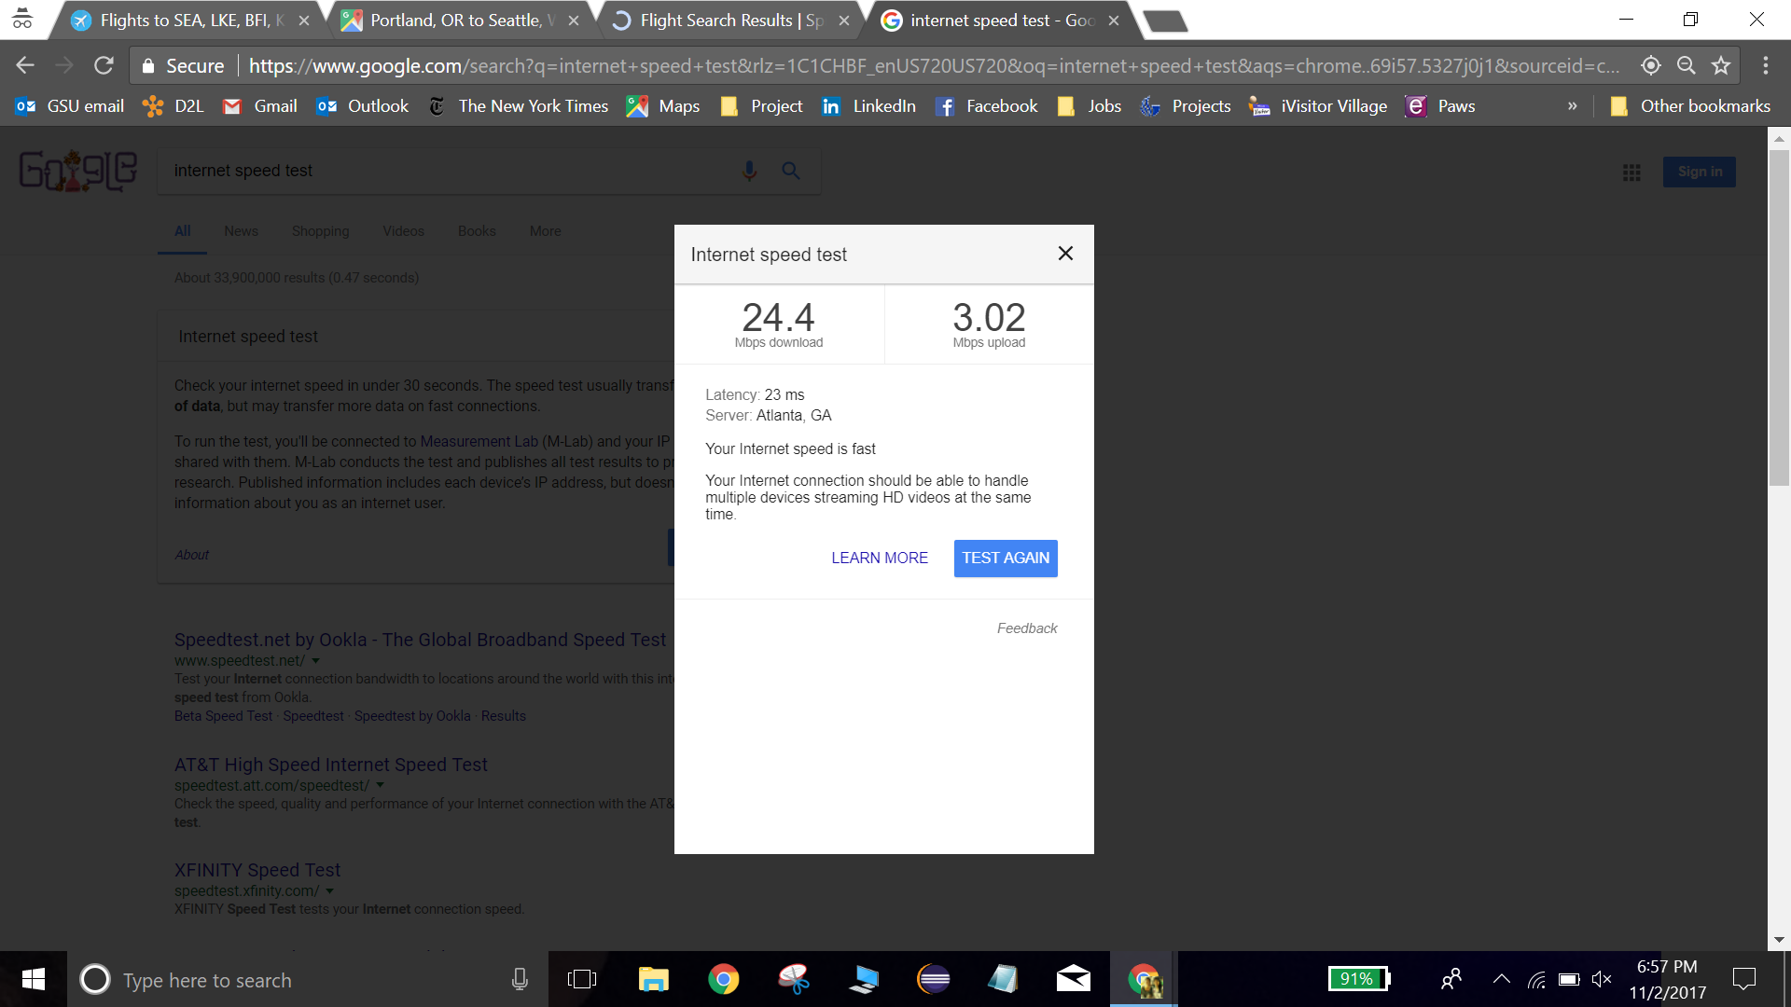The height and width of the screenshot is (1007, 1791).
Task: Open a new tab button
Action: click(x=1165, y=21)
